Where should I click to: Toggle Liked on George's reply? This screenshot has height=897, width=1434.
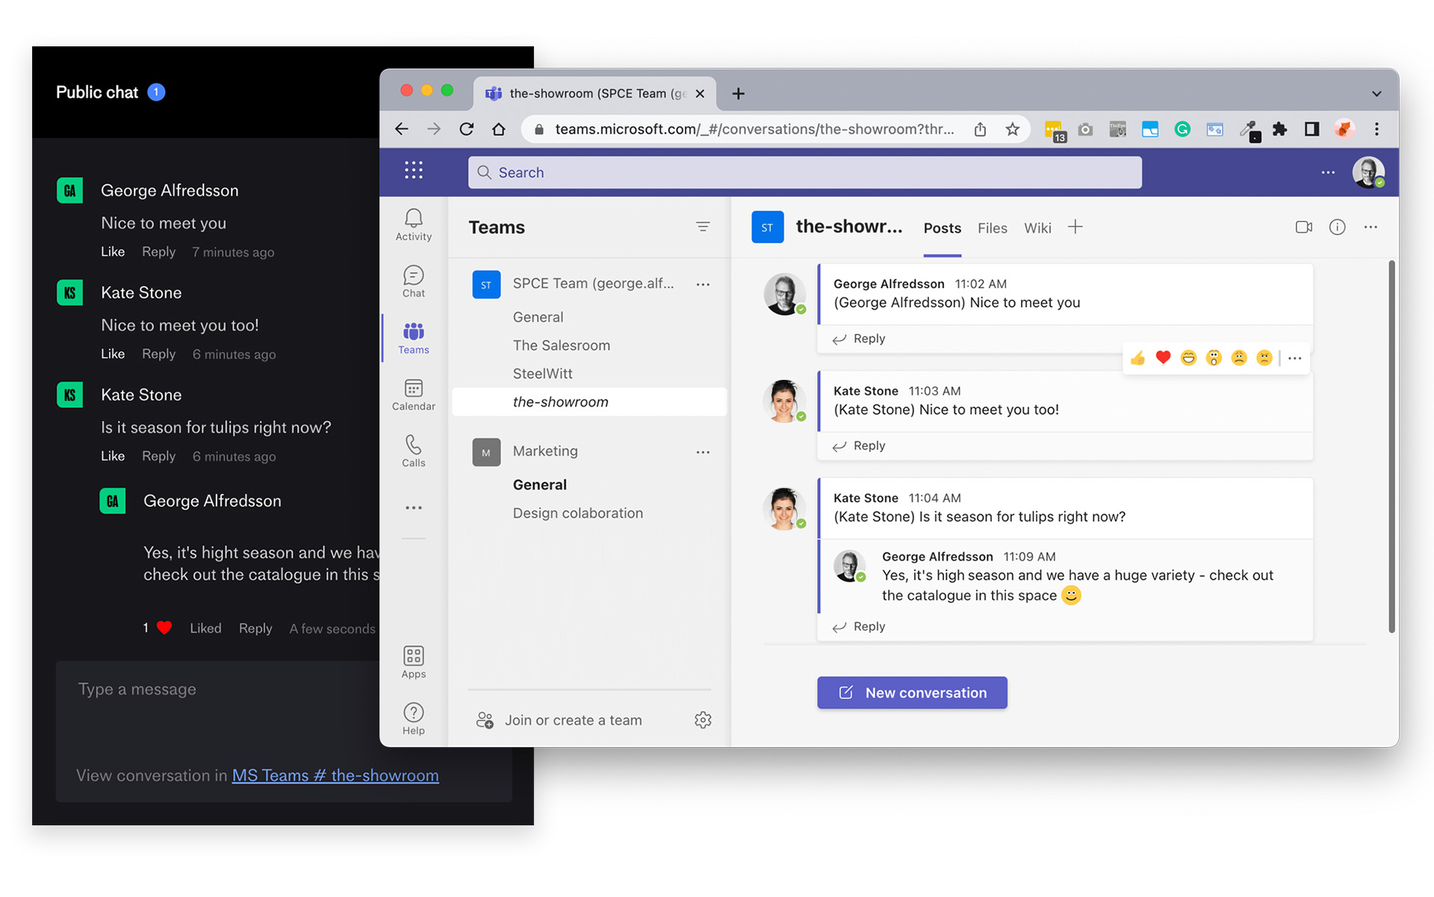pyautogui.click(x=205, y=628)
